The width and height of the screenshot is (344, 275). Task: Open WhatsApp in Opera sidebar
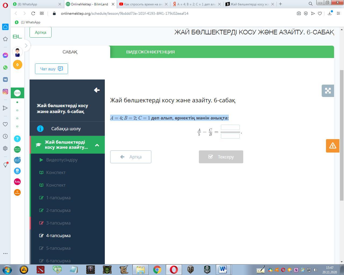(5, 67)
